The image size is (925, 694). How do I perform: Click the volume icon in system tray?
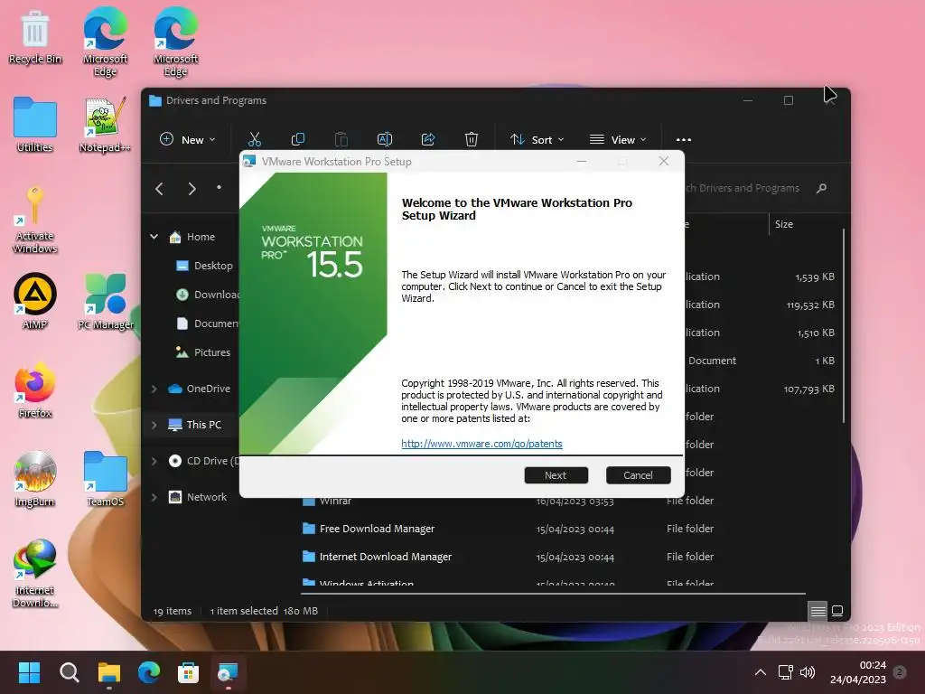(807, 672)
